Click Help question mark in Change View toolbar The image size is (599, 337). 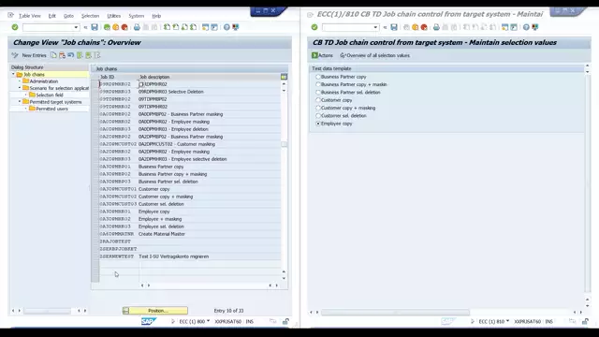[x=226, y=27]
